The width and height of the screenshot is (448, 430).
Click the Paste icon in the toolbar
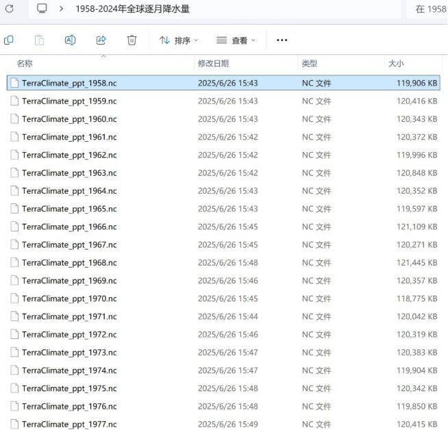pyautogui.click(x=39, y=40)
